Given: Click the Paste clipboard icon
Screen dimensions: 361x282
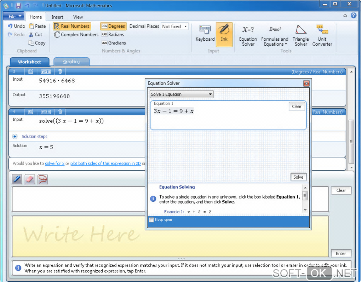Looking at the screenshot, I should [x=31, y=26].
